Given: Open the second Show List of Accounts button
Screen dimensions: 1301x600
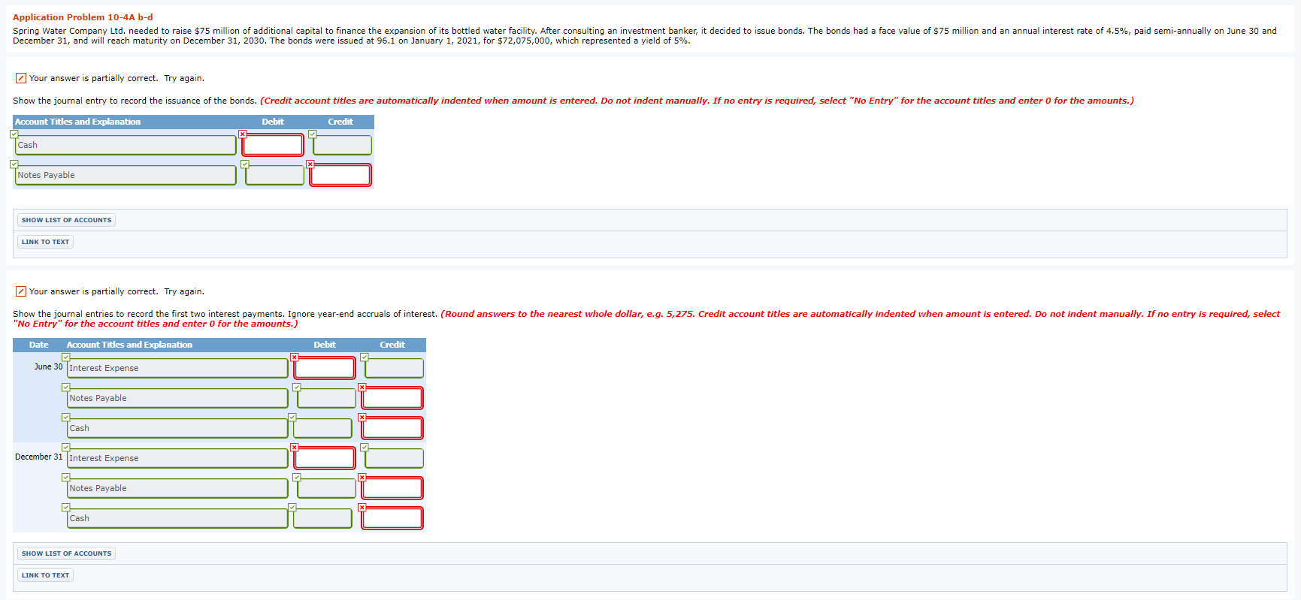Looking at the screenshot, I should click(x=66, y=553).
